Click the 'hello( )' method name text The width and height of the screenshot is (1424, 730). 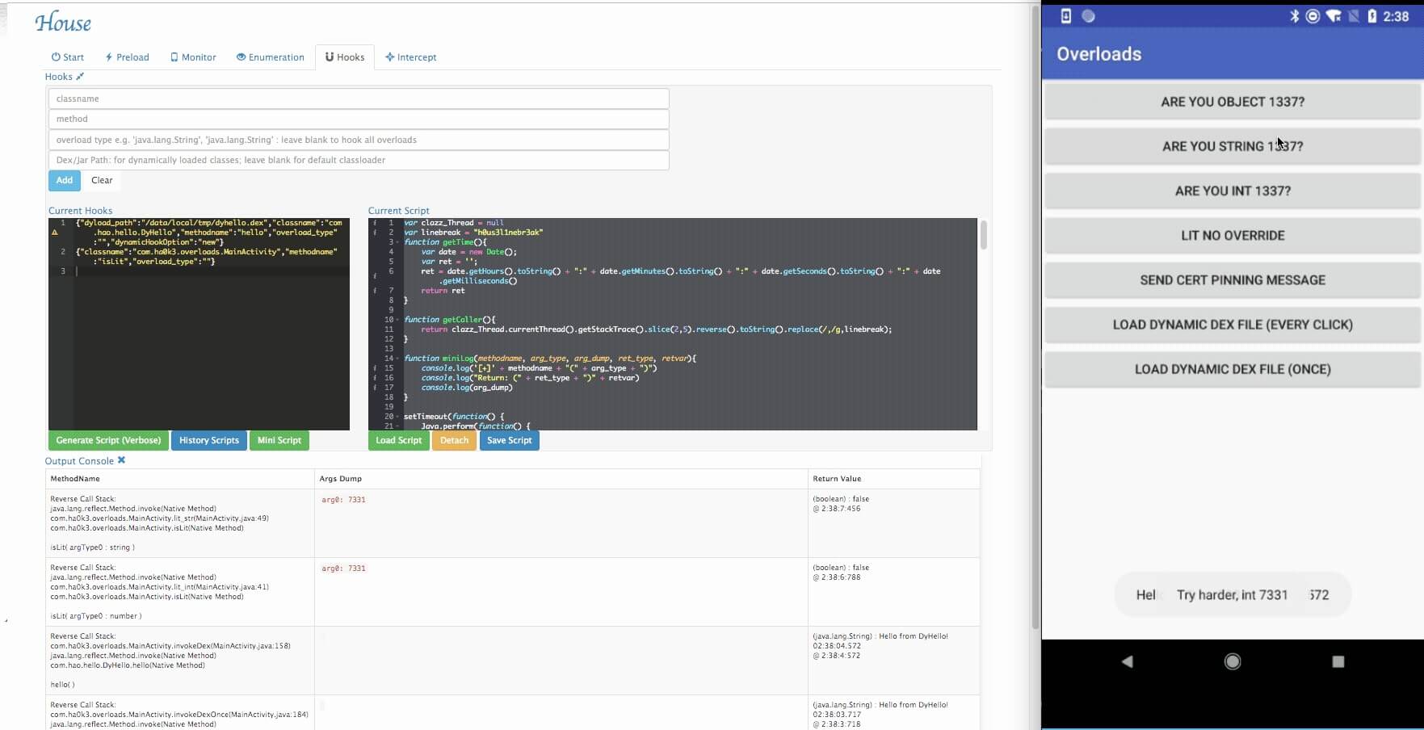point(62,685)
